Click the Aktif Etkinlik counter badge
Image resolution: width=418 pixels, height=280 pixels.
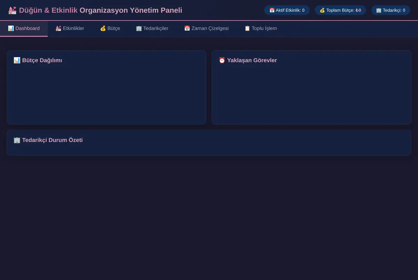287,10
